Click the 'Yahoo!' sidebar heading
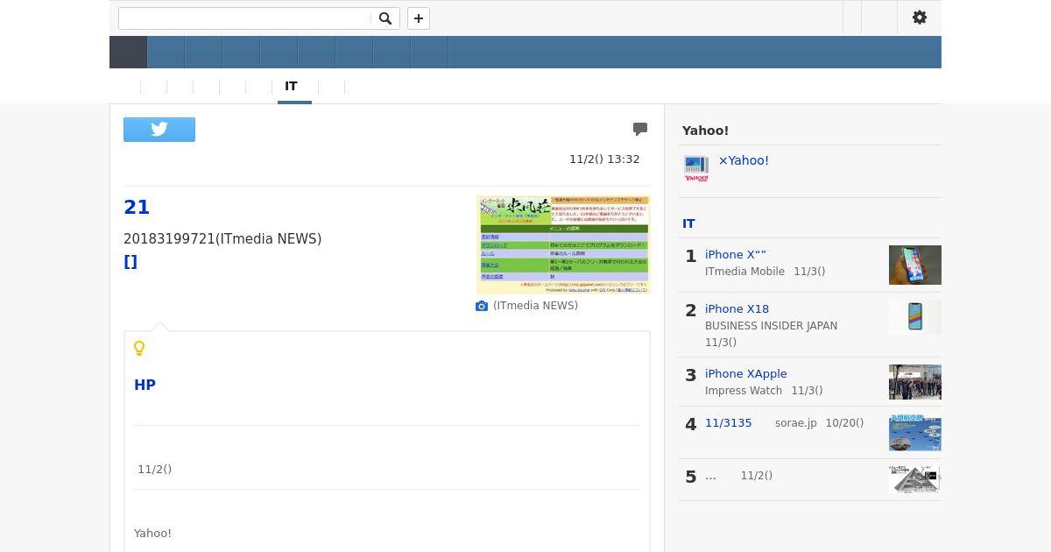 [x=705, y=131]
